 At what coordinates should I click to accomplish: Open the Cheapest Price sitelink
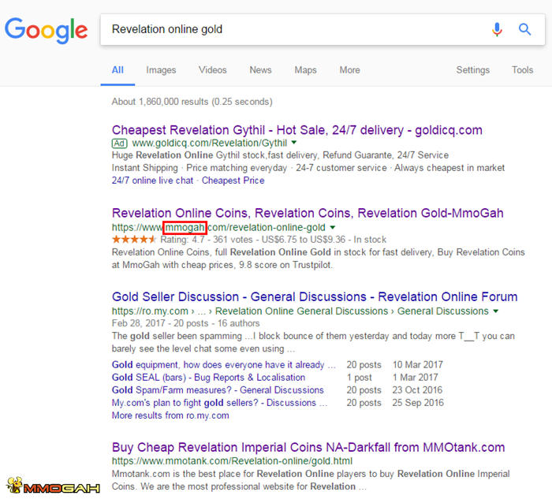[x=233, y=181]
